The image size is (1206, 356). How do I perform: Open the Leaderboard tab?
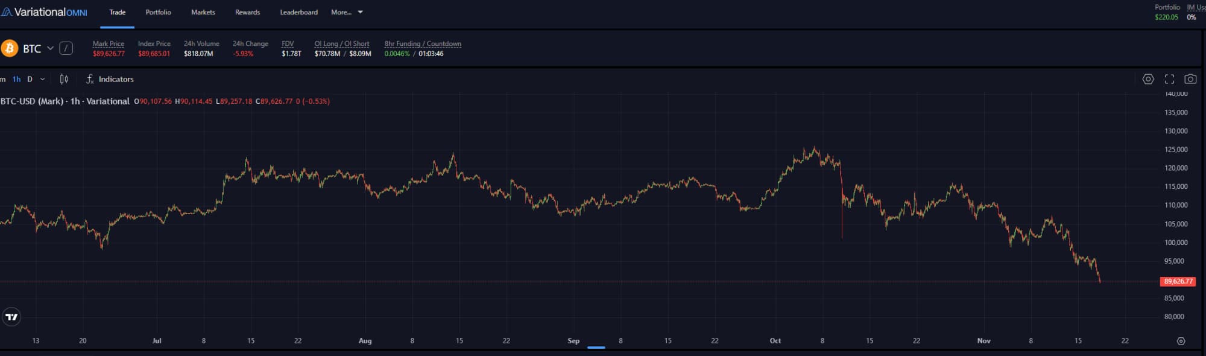[x=298, y=12]
